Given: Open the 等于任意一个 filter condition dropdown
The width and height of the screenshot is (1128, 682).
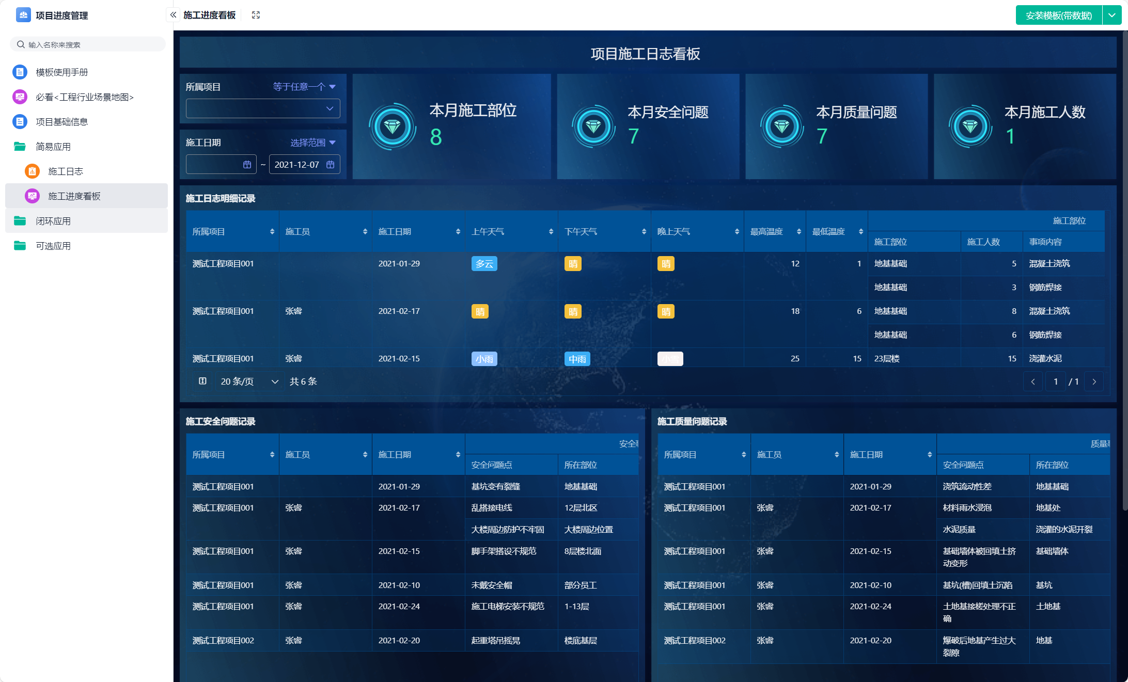Looking at the screenshot, I should 304,87.
